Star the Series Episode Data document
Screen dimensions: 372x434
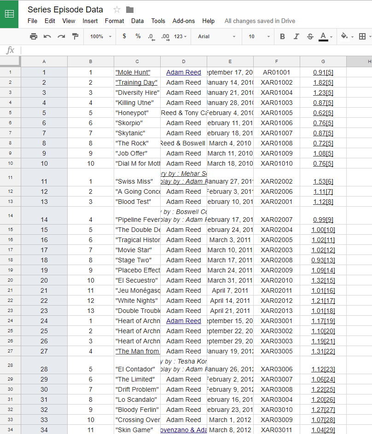pos(117,10)
